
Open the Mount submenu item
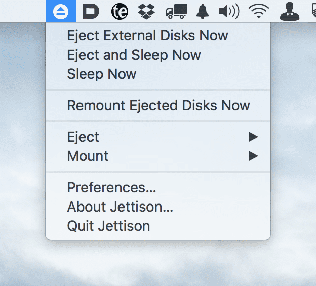[x=88, y=156]
